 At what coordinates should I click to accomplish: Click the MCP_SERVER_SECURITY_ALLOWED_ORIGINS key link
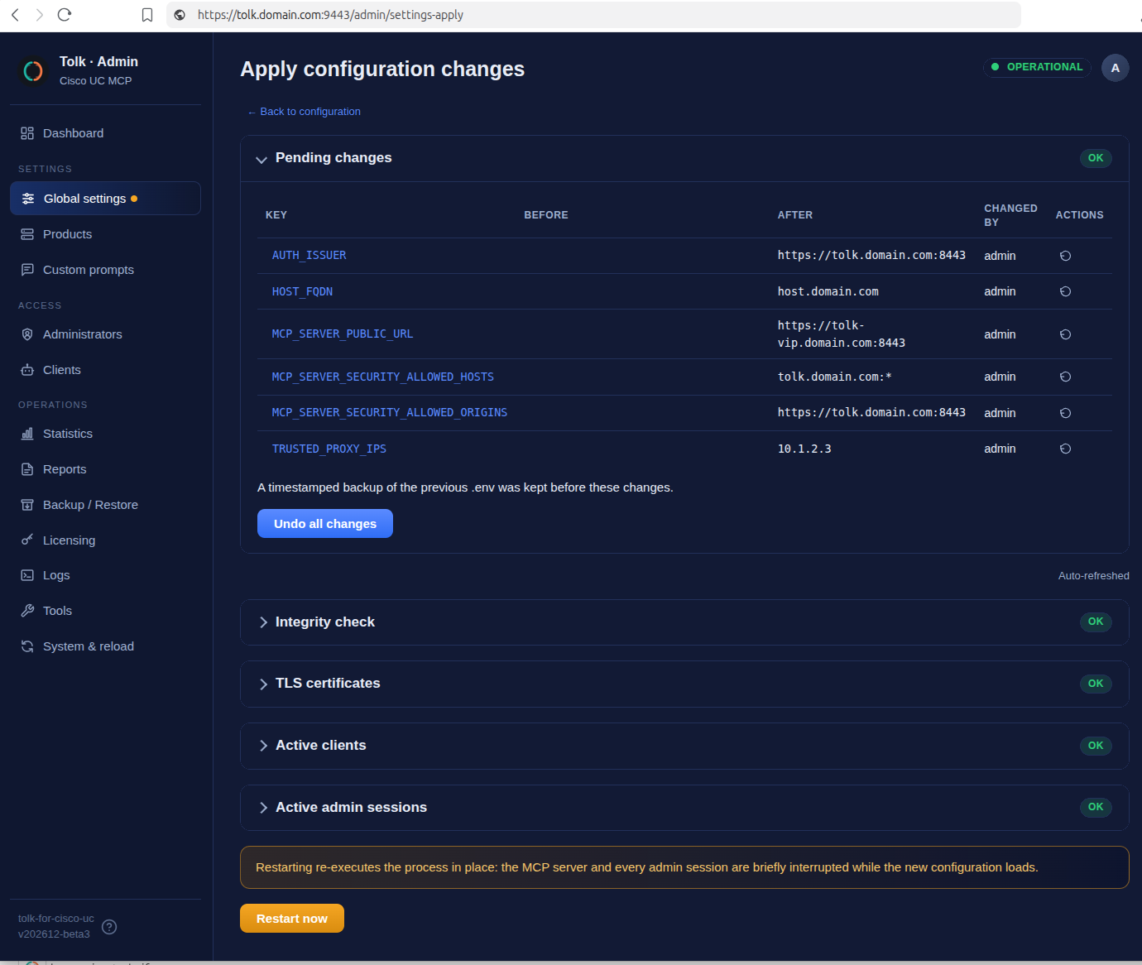pos(390,413)
